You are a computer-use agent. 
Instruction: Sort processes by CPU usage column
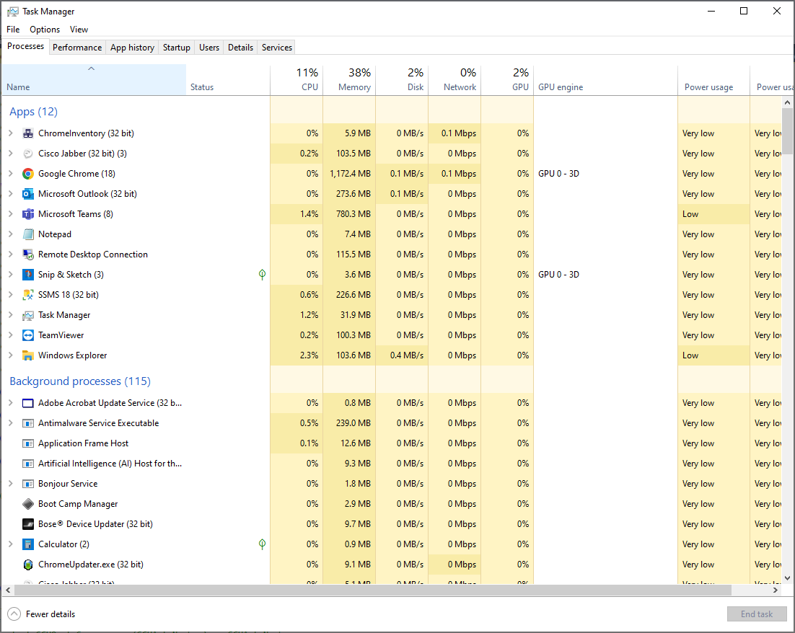[297, 80]
